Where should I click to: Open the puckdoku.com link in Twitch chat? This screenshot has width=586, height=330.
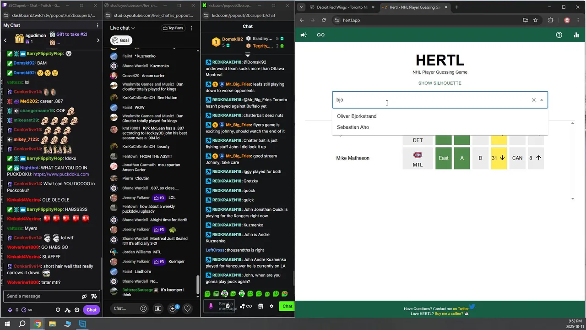(61, 174)
